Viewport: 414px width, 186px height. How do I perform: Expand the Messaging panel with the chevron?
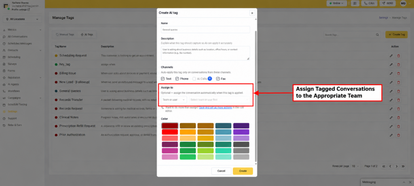click(x=404, y=182)
